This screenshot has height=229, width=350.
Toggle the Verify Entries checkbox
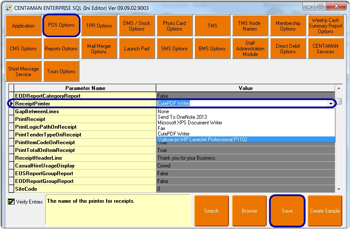coord(11,201)
